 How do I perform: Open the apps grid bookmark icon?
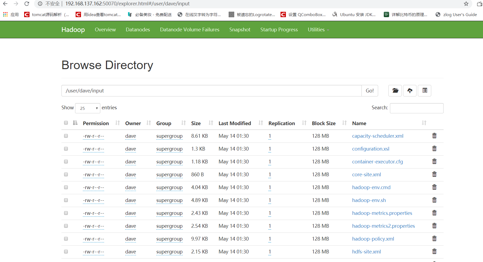5,14
